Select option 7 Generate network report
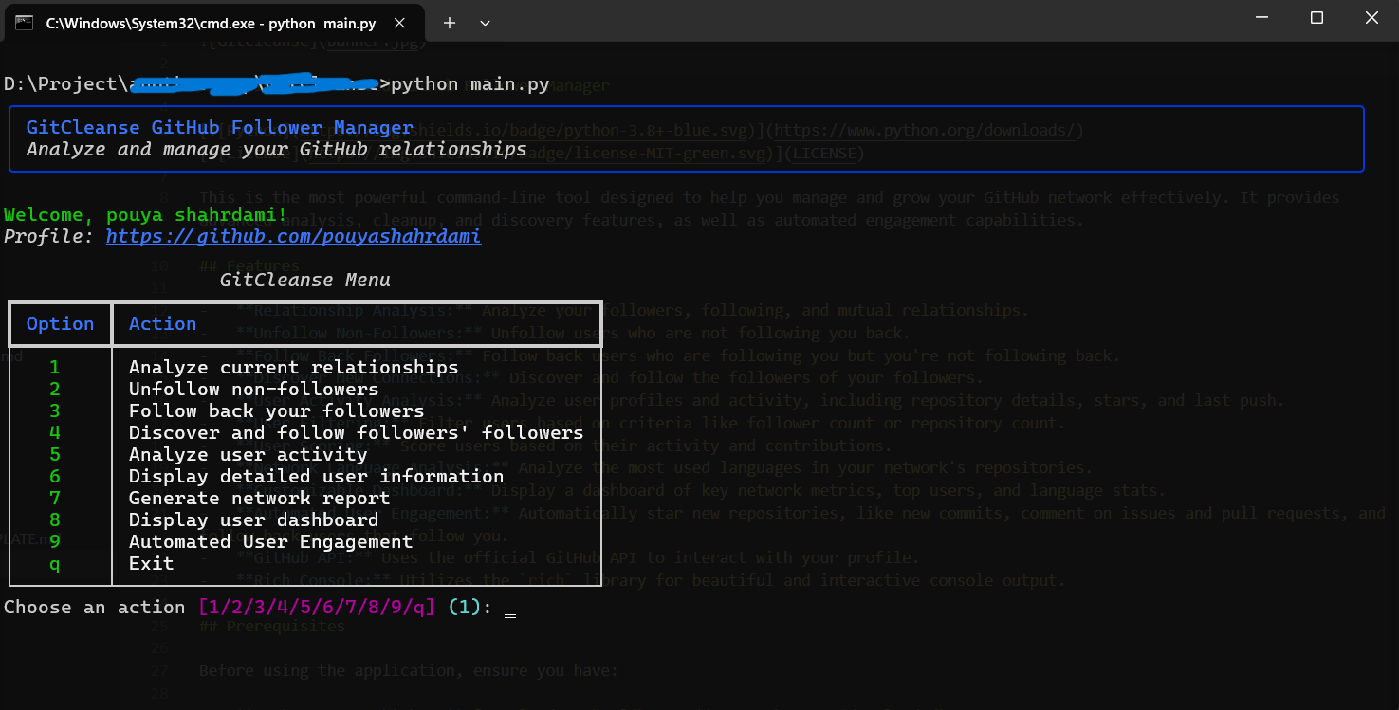The height and width of the screenshot is (710, 1399). [259, 498]
